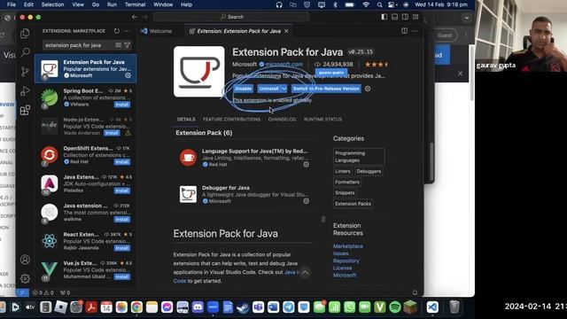Open Language Support for Java by Red Hat
Viewport: 567px width, 319px height.
point(245,158)
